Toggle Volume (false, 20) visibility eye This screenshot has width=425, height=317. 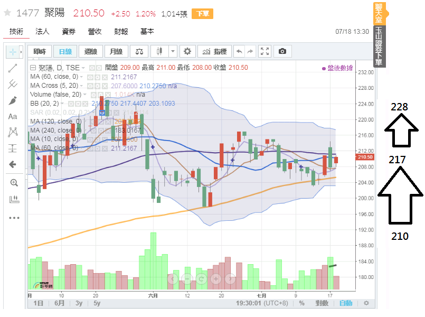click(x=93, y=95)
